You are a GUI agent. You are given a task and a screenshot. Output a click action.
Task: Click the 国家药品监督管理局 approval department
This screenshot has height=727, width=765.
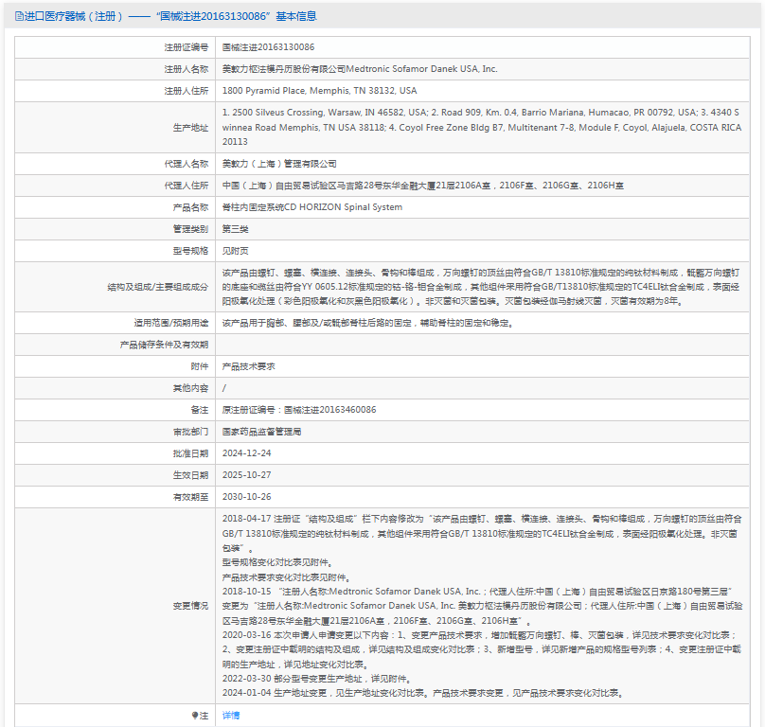coord(262,432)
